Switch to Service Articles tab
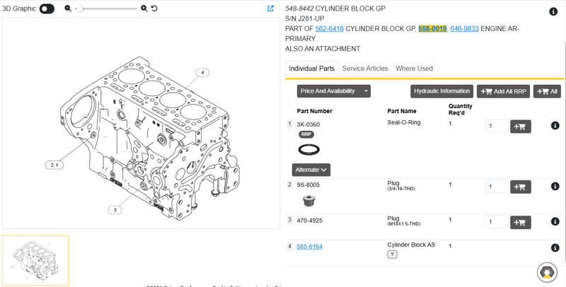Viewport: 566px width, 287px height. [365, 69]
